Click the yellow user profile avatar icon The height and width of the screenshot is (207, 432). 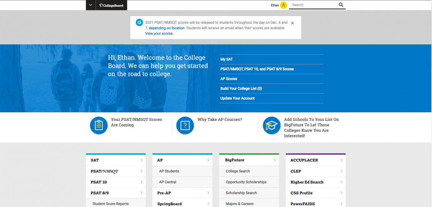click(x=284, y=5)
